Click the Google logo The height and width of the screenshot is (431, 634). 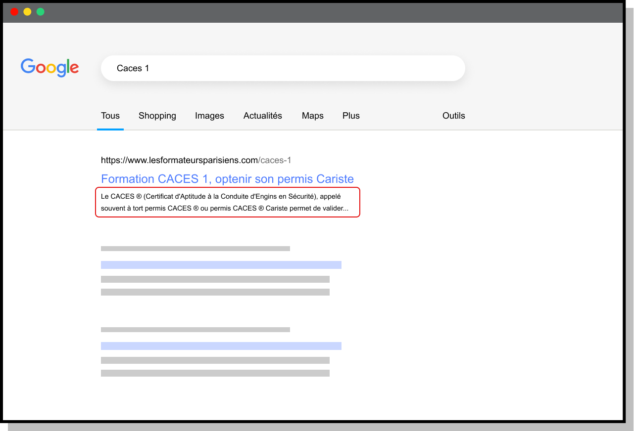tap(49, 68)
